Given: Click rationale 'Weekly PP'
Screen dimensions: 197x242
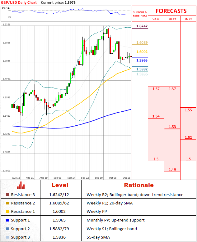Looking at the screenshot, I should [x=97, y=212].
